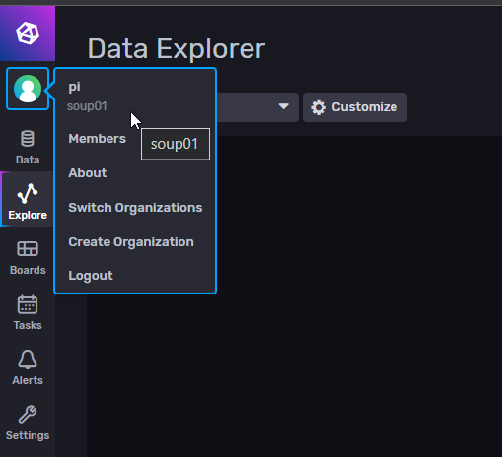Click the InfluxDB logo in the sidebar

(x=28, y=33)
